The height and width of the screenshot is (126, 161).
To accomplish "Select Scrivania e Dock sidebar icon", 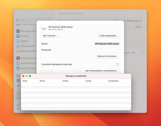I will pyautogui.click(x=18, y=31).
